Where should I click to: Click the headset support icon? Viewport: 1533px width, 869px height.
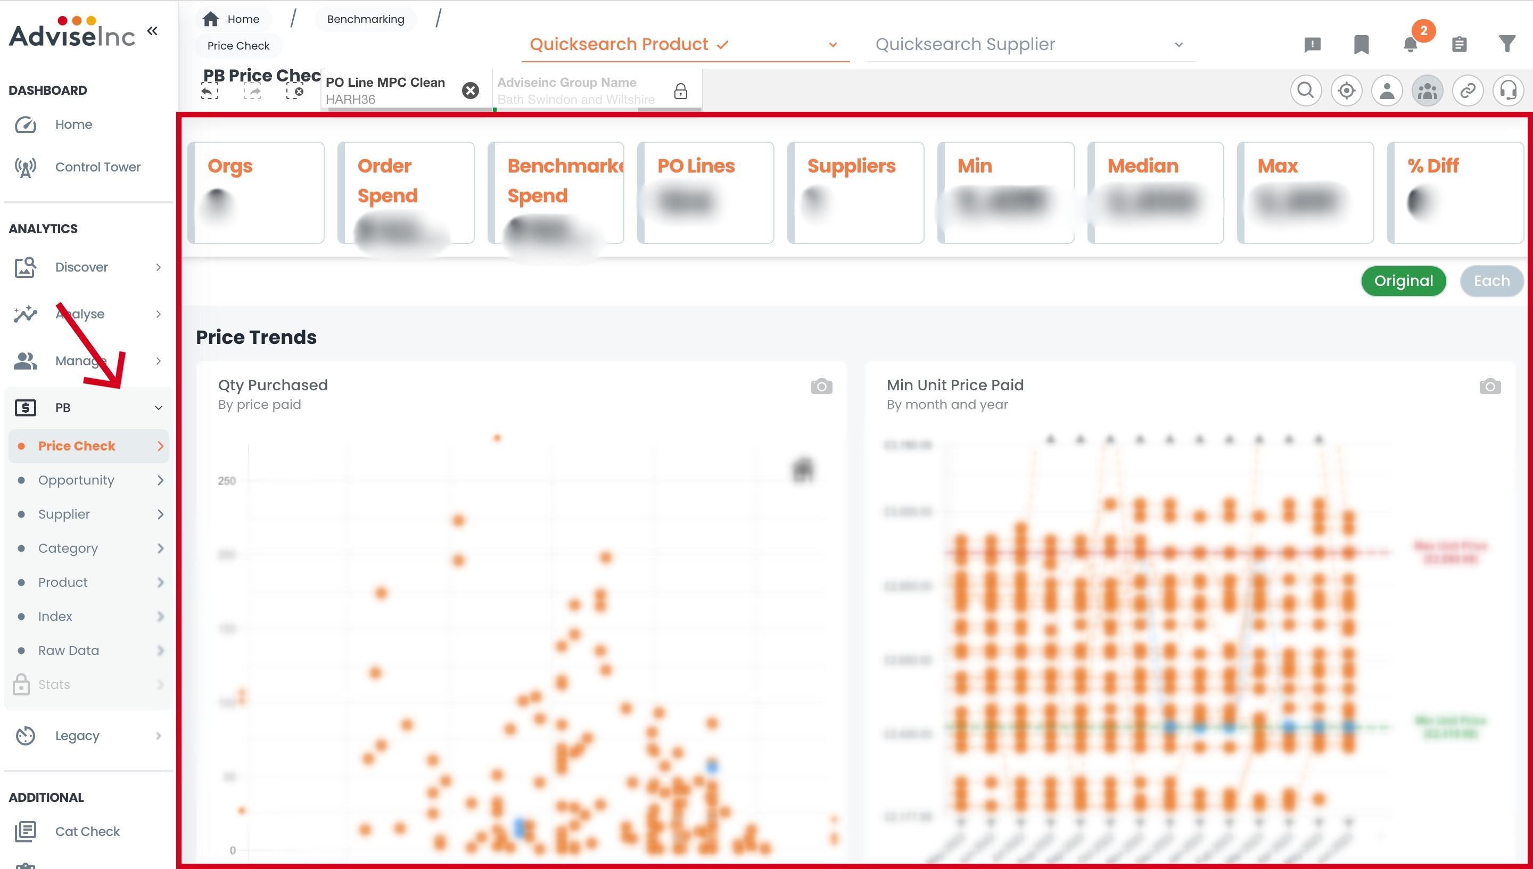coord(1508,91)
